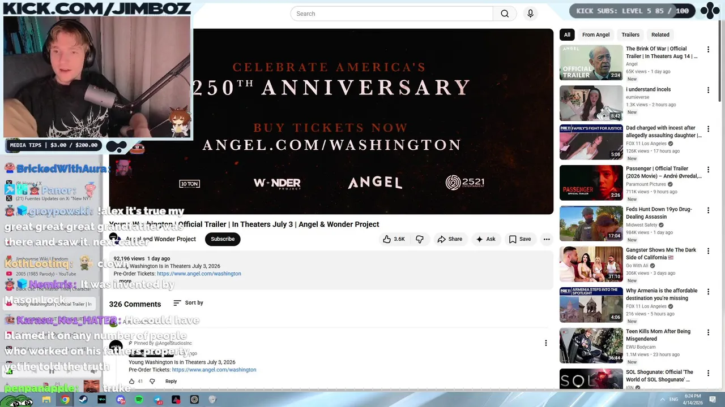Open options for Why Armenia video
Viewport: 725px width, 407px height.
point(708,292)
